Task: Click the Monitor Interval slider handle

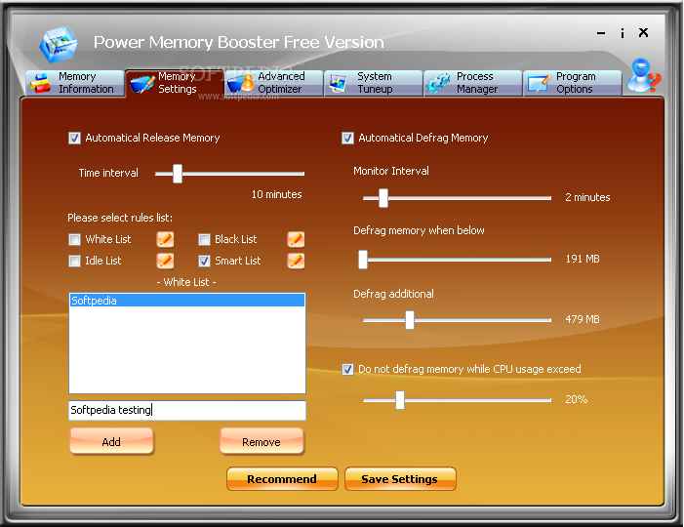Action: pos(383,198)
